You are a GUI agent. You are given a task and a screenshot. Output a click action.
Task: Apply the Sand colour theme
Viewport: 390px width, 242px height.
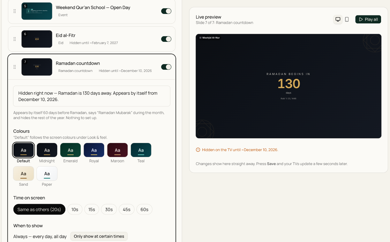(23, 174)
